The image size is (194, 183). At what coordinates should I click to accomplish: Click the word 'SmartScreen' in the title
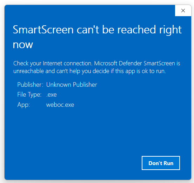(43, 30)
